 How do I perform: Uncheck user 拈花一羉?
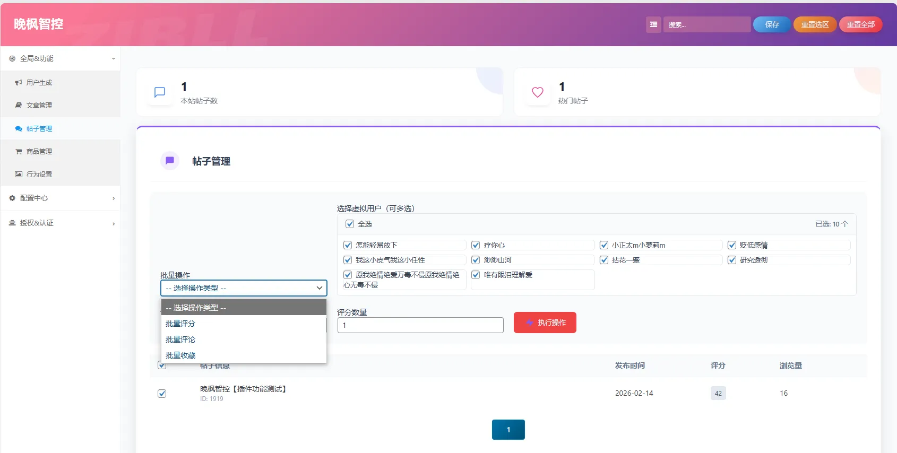coord(604,260)
